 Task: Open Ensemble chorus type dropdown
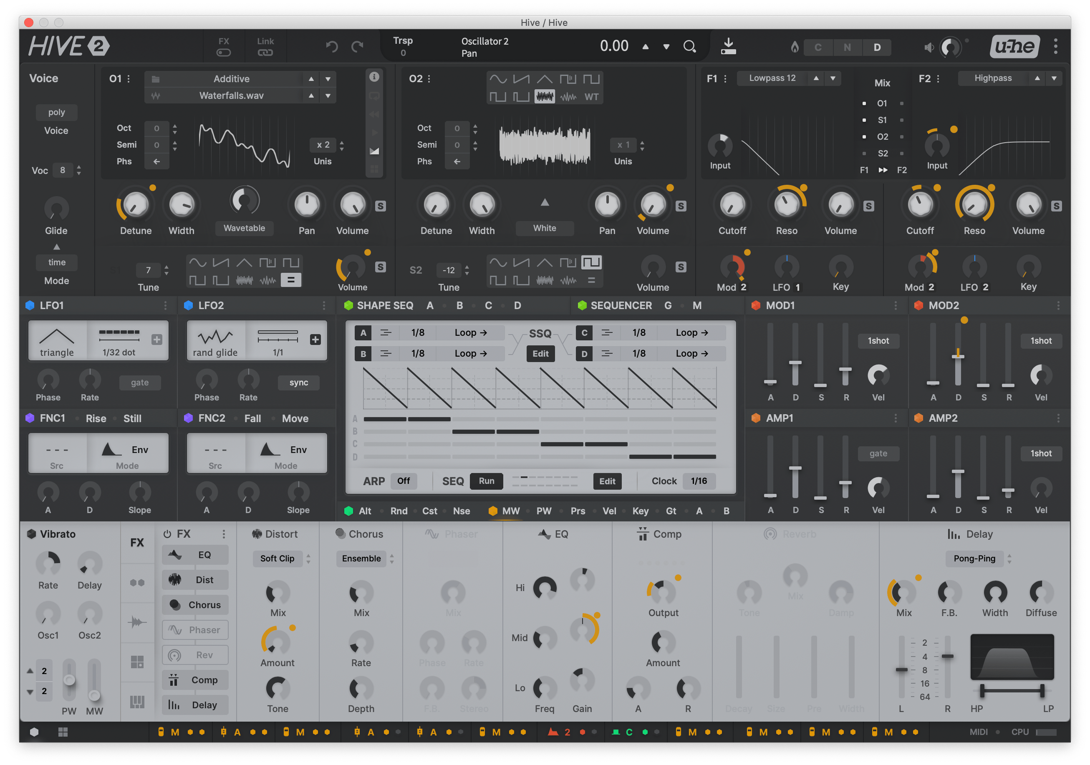click(x=361, y=559)
